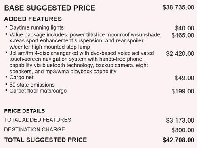Click the Total Added Features label
197x148 pixels.
point(38,120)
